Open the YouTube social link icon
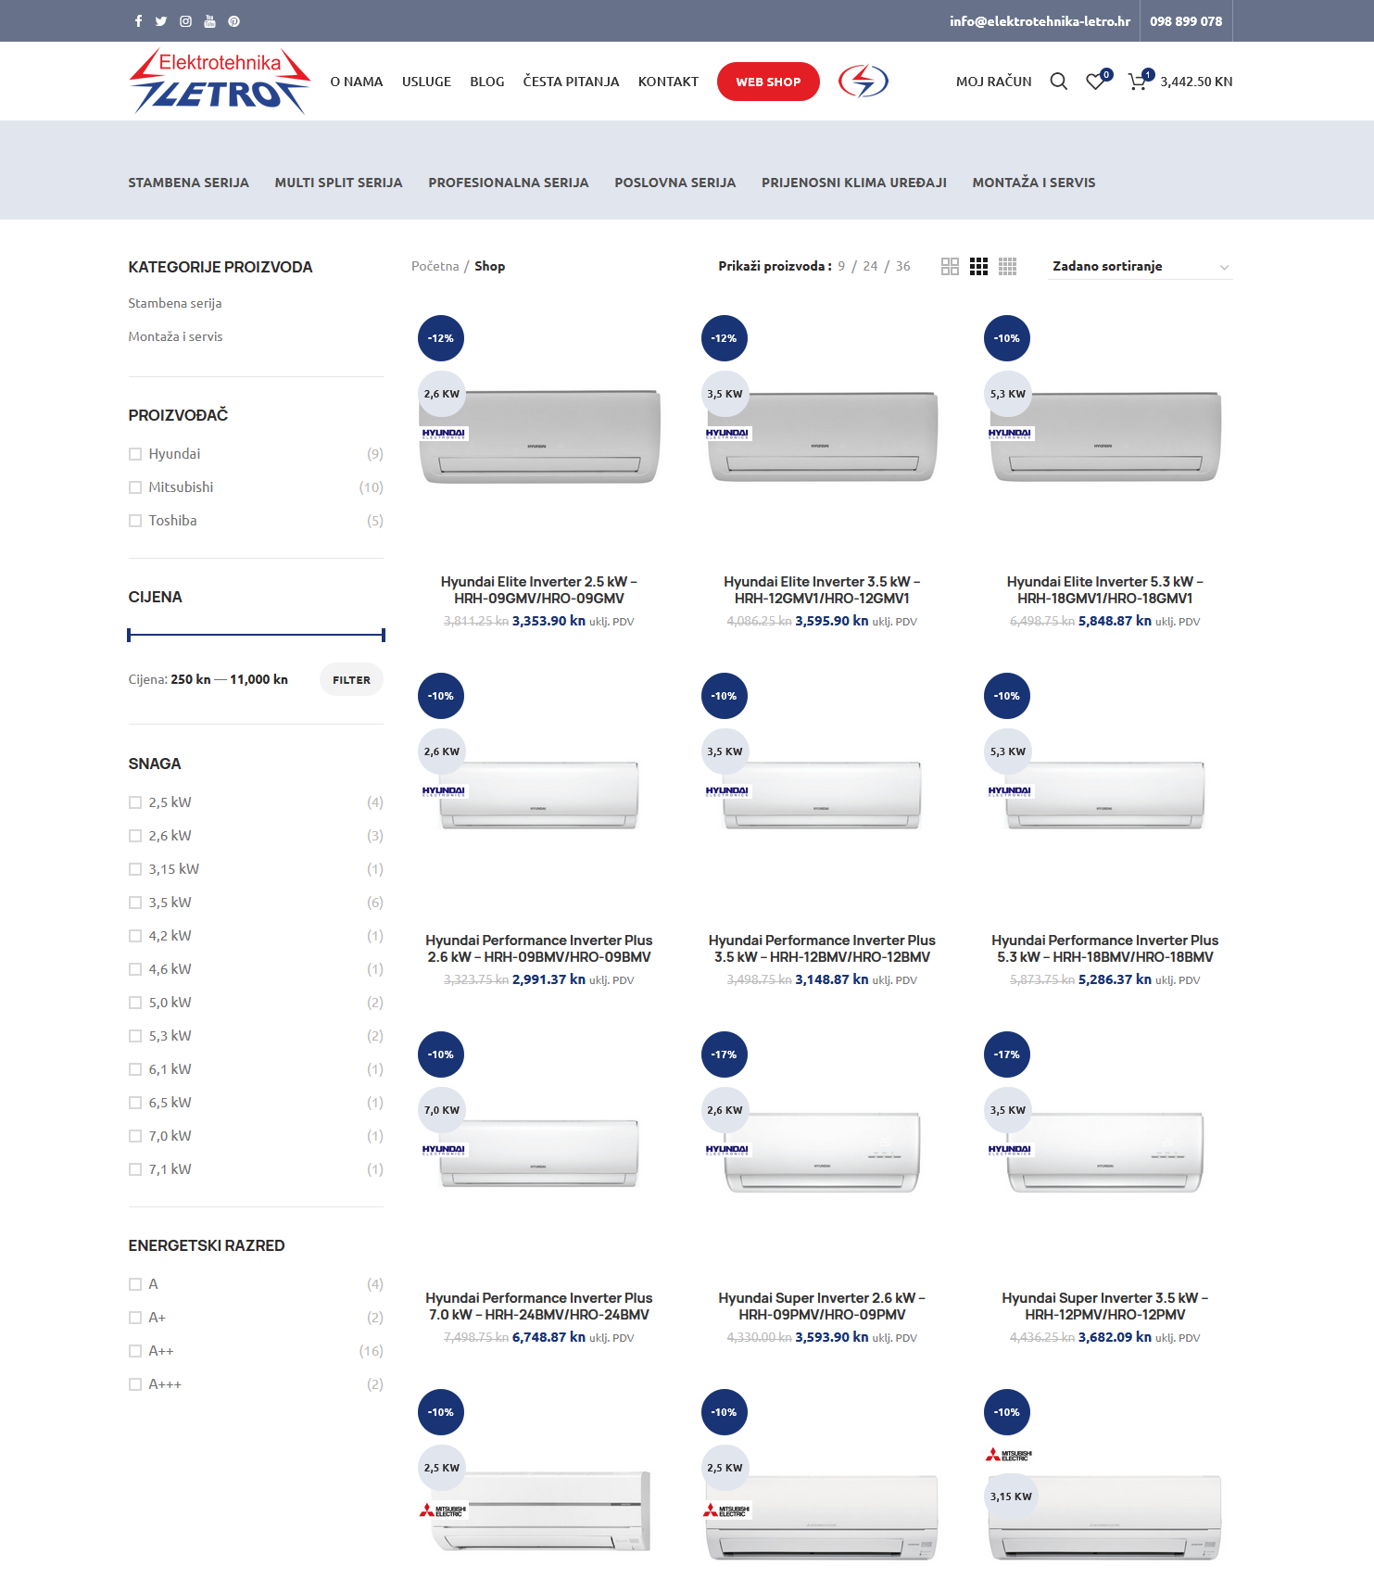This screenshot has width=1374, height=1591. [209, 21]
